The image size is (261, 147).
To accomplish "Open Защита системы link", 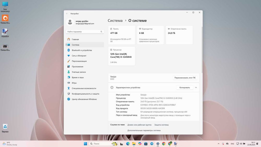I will tap(162, 125).
